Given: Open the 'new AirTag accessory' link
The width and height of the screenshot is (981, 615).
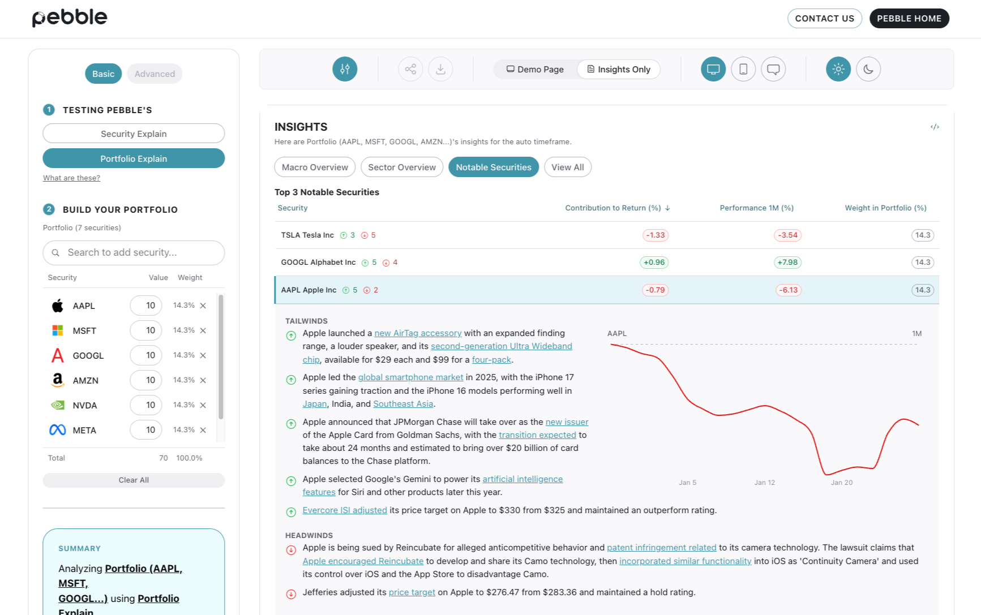Looking at the screenshot, I should pos(418,333).
